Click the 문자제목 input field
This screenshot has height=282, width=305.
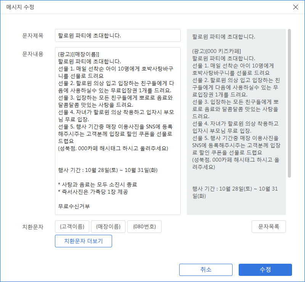pos(118,35)
